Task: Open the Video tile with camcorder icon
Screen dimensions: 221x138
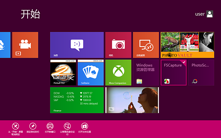Action: tap(25, 45)
